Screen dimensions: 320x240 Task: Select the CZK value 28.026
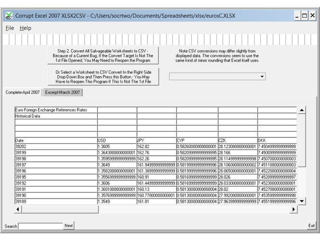pos(238,177)
